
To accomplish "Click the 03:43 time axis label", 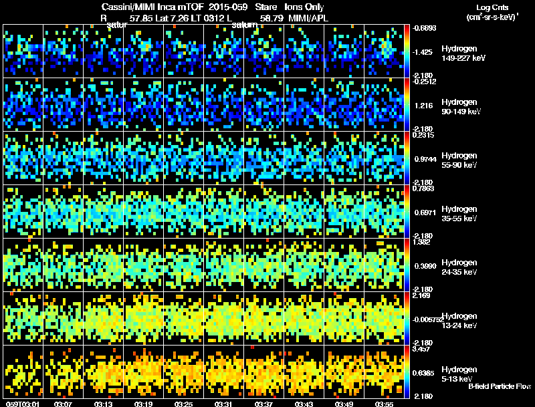I will point(304,404).
